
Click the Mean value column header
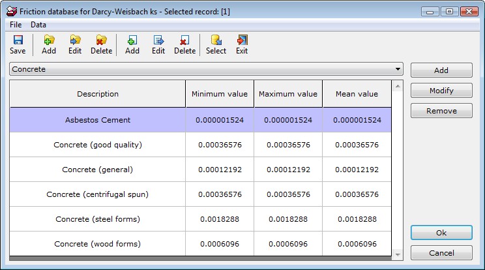click(x=357, y=94)
